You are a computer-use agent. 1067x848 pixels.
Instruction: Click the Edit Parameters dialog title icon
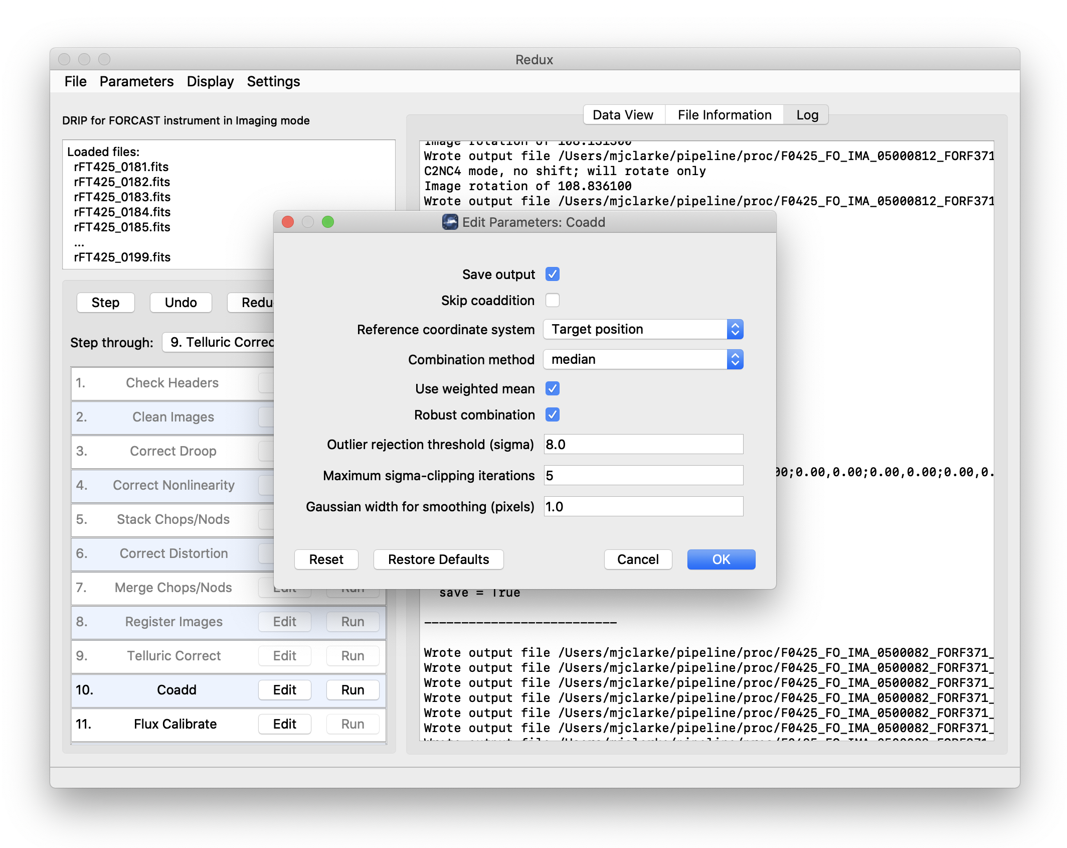point(450,222)
